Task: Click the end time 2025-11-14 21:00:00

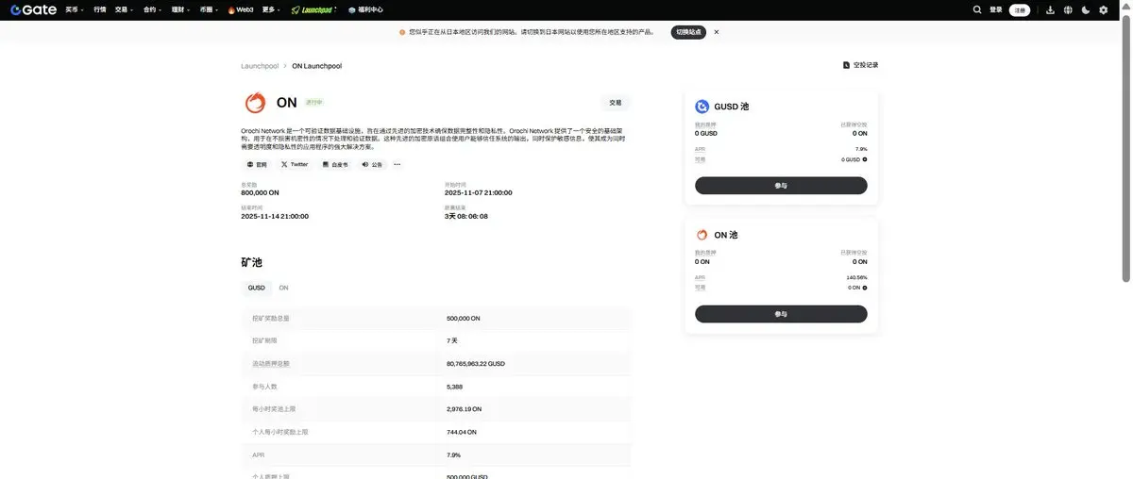Action: (x=275, y=216)
